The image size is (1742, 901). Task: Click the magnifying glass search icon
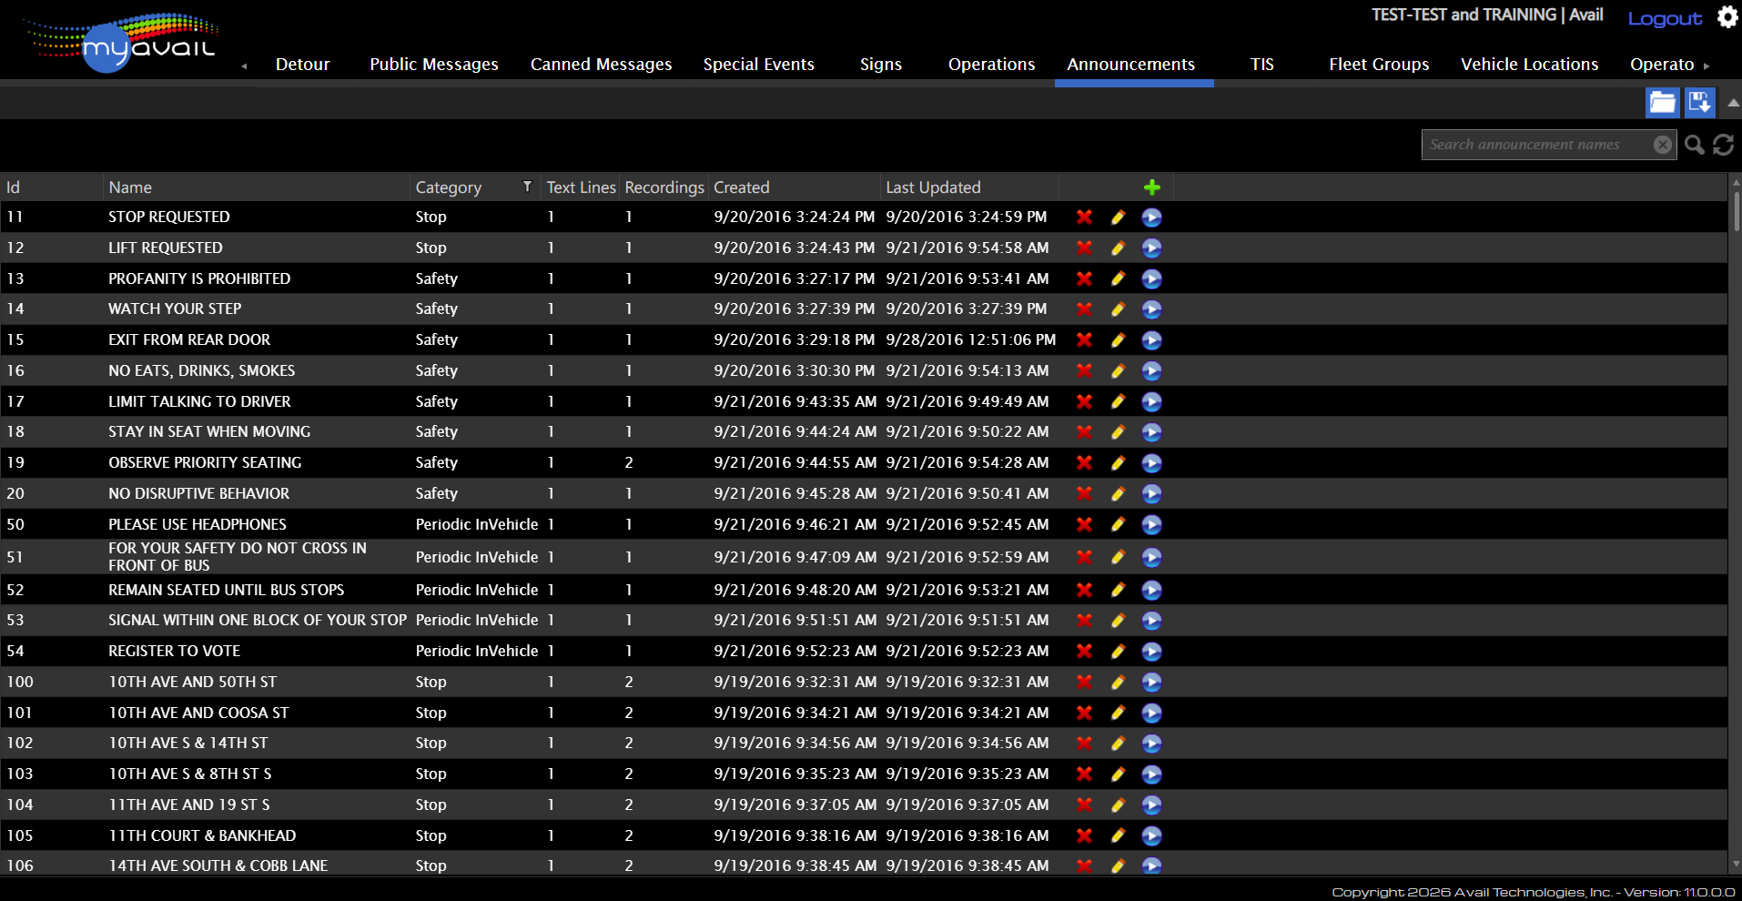pos(1694,145)
